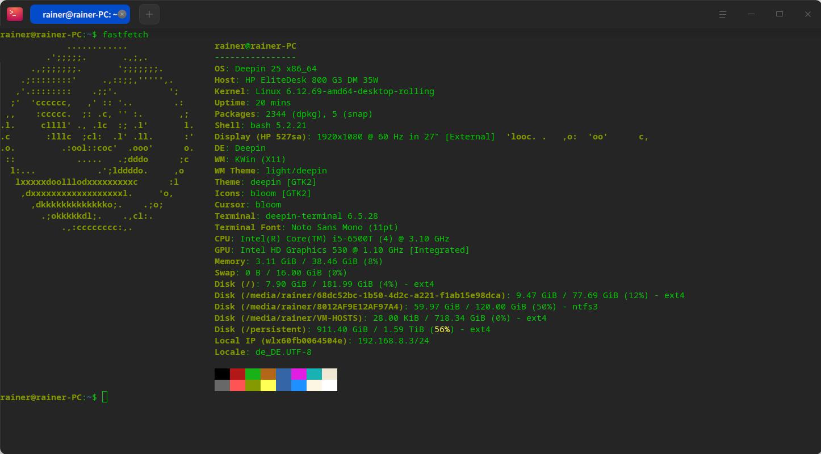Click the 'Disk (/)' line showing 7.90 GiB

324,284
